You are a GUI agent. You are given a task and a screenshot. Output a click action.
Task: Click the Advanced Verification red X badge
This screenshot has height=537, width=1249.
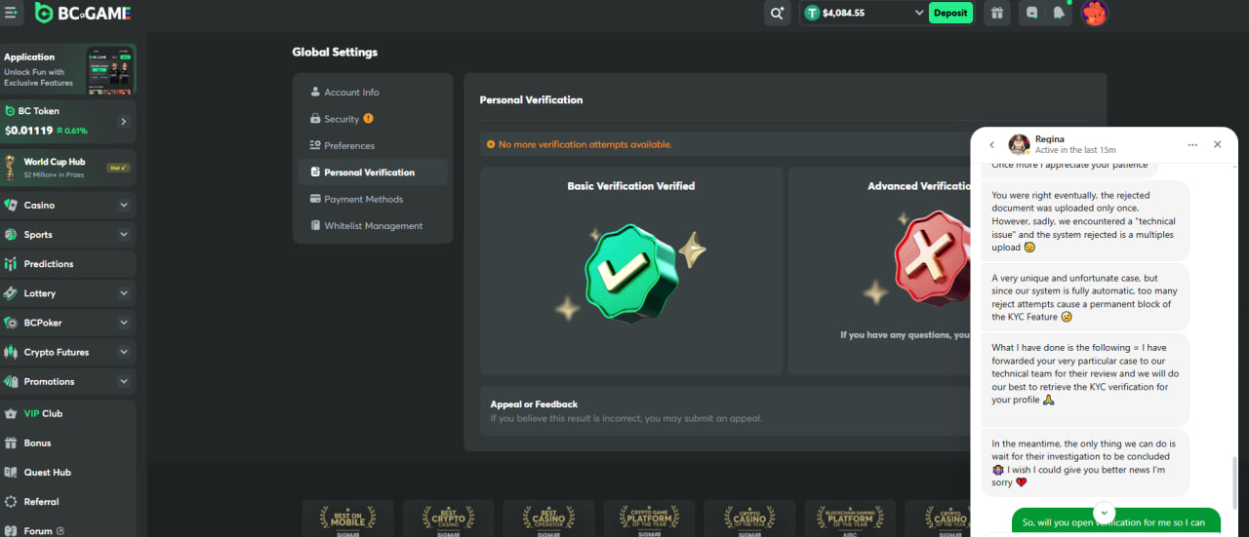coord(932,259)
